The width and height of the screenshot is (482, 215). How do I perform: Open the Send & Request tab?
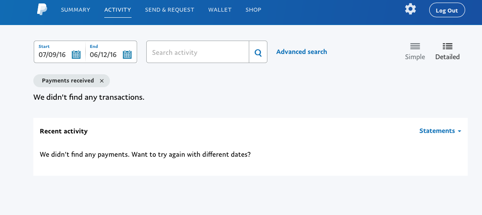(x=170, y=9)
